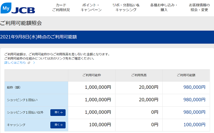Follow the 詳しくはこちら link
The image size is (214, 133).
(15, 63)
